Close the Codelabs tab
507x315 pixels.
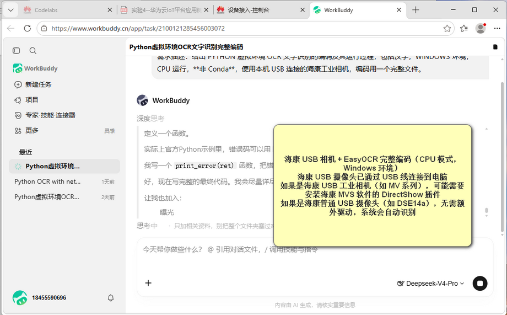click(x=110, y=10)
